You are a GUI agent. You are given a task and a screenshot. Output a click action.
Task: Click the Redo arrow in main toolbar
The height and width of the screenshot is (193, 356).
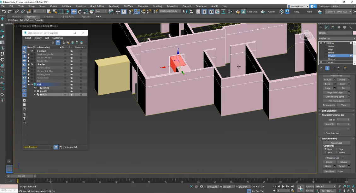9,11
